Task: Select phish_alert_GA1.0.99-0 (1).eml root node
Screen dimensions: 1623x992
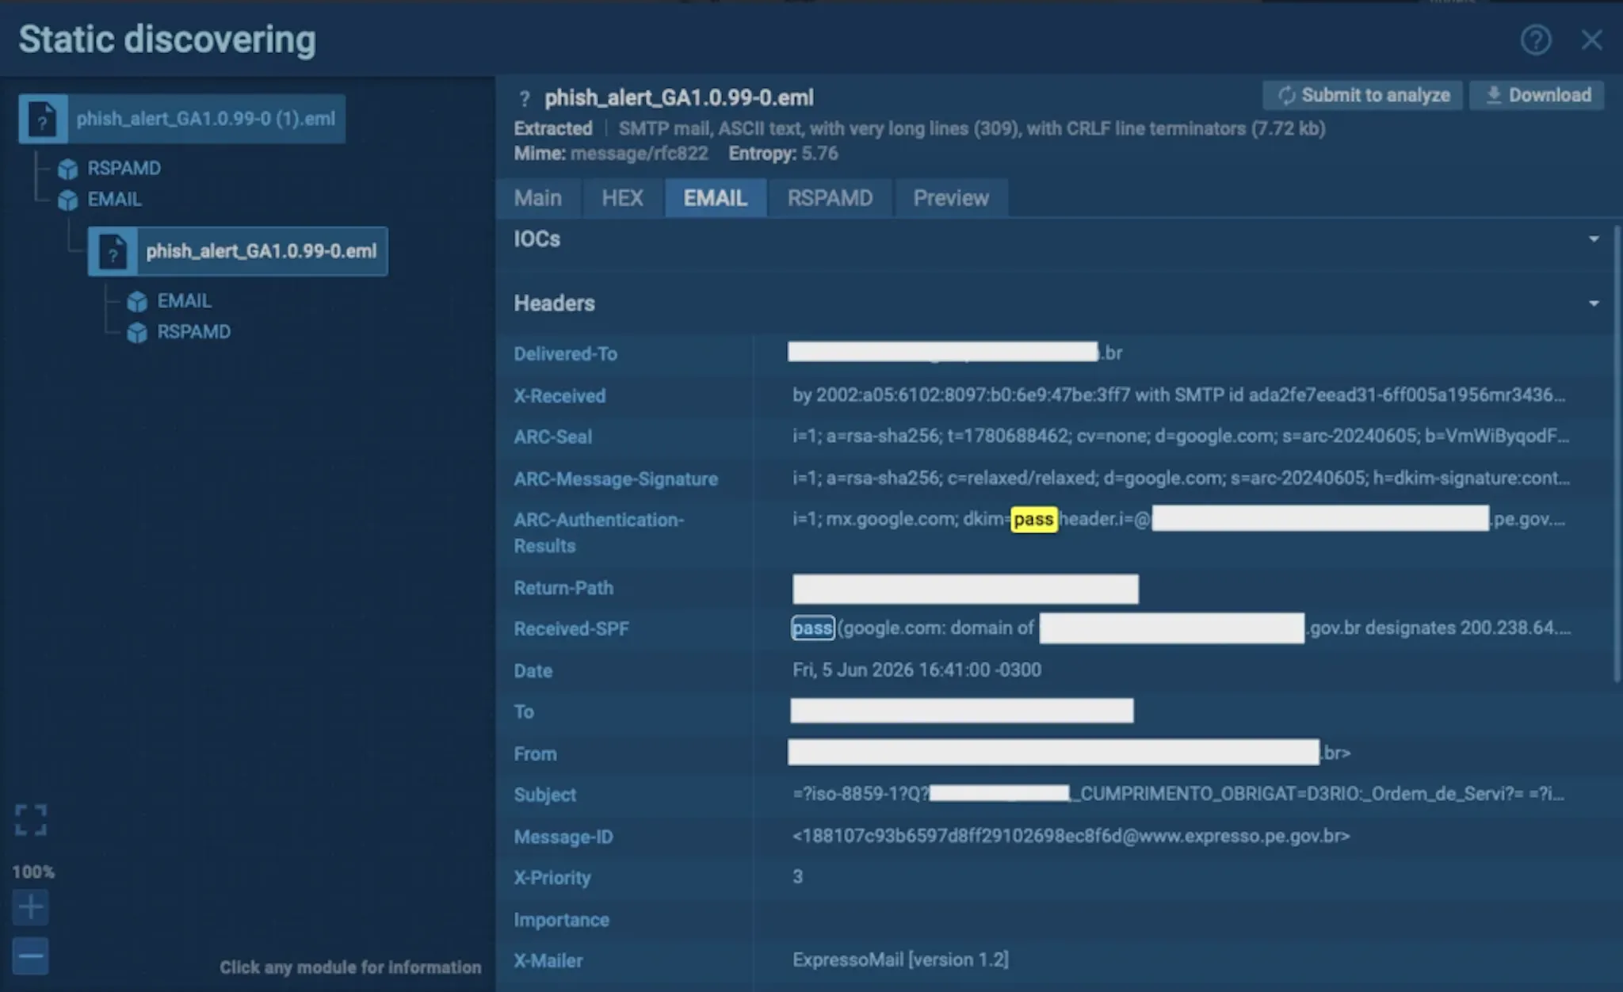Action: pos(182,119)
